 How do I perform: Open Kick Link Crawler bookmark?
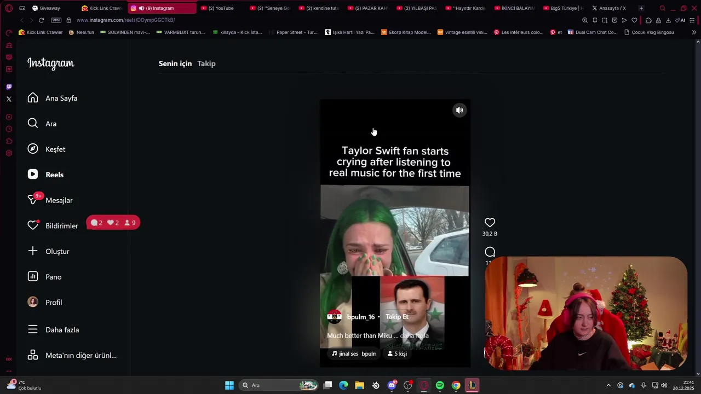41,32
